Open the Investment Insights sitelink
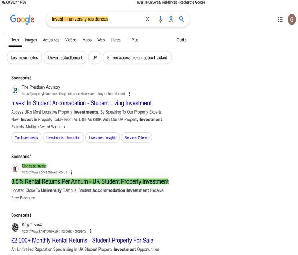 click(103, 137)
